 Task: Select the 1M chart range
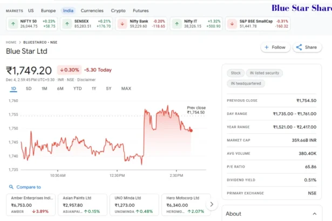[44, 88]
